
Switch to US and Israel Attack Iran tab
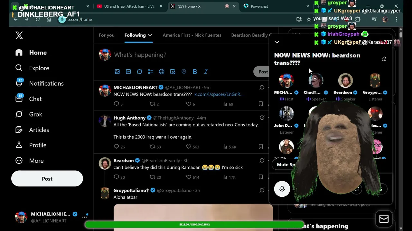(x=129, y=6)
